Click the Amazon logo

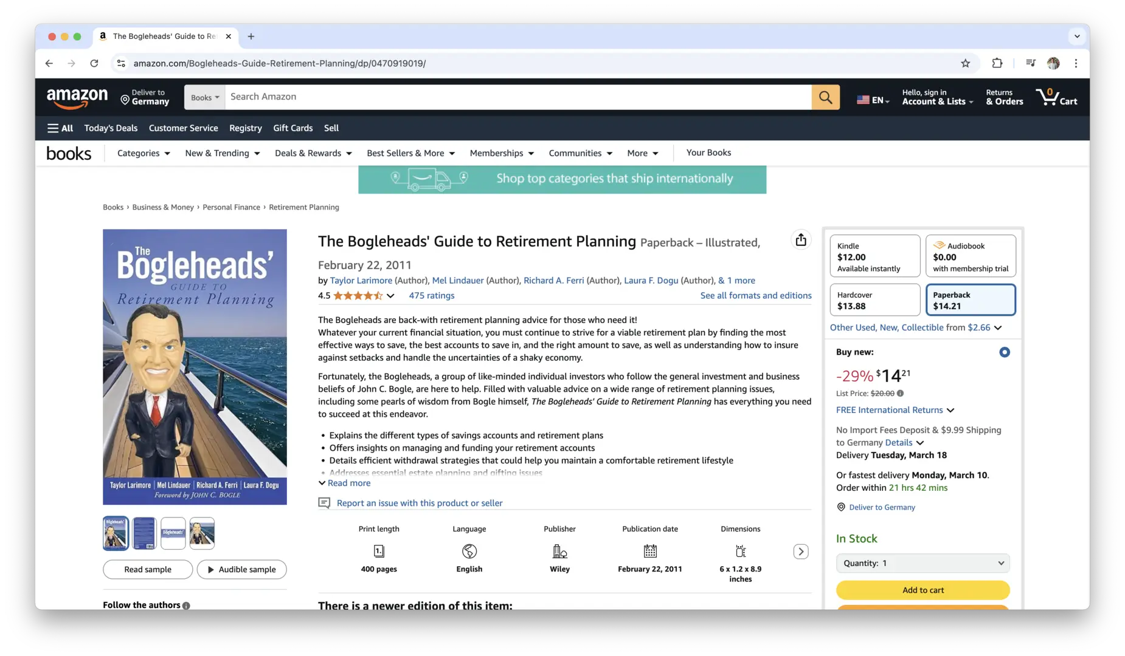coord(77,97)
